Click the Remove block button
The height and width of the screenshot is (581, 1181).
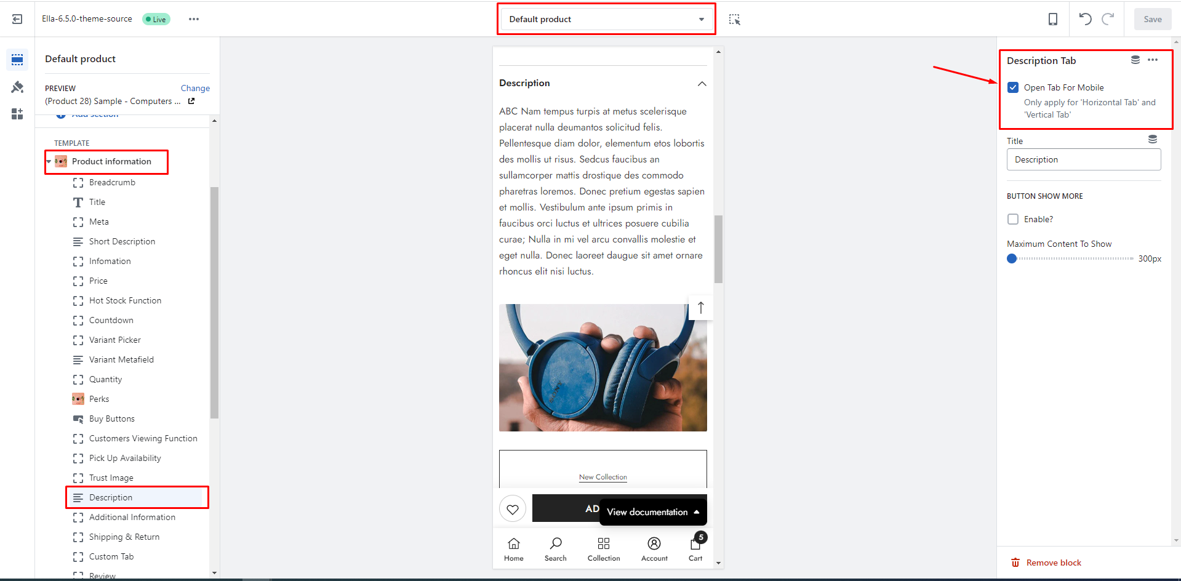click(1046, 563)
